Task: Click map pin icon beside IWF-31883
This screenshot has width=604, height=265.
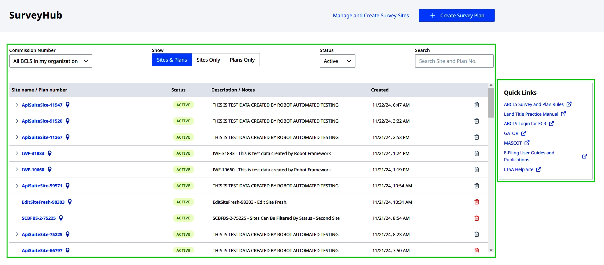Action: pyautogui.click(x=50, y=153)
